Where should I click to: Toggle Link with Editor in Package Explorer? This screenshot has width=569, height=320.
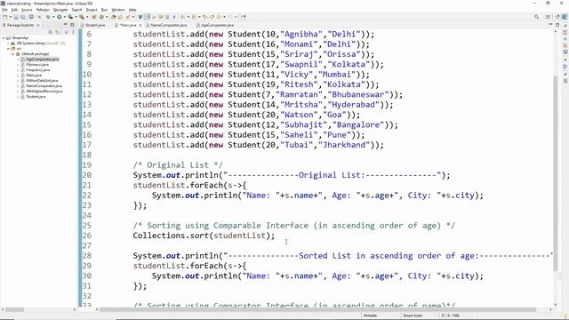pyautogui.click(x=57, y=32)
